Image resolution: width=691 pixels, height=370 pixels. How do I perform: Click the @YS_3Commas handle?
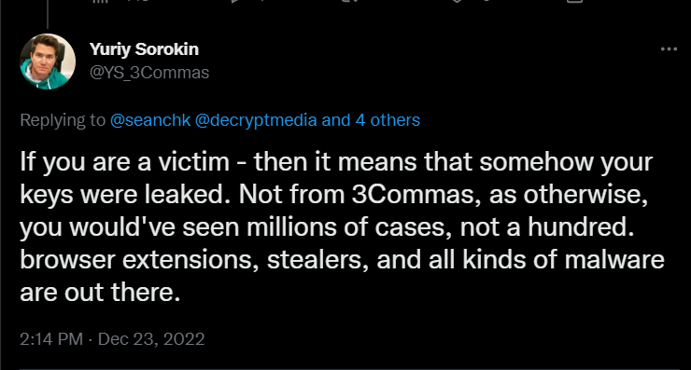149,73
